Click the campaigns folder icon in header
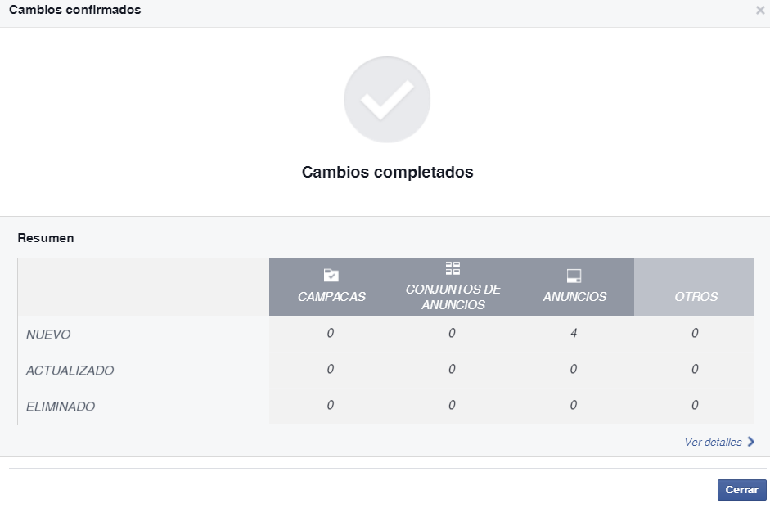The image size is (770, 508). 331,276
